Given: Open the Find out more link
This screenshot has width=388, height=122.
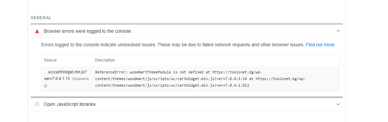Looking at the screenshot, I should 320,45.
